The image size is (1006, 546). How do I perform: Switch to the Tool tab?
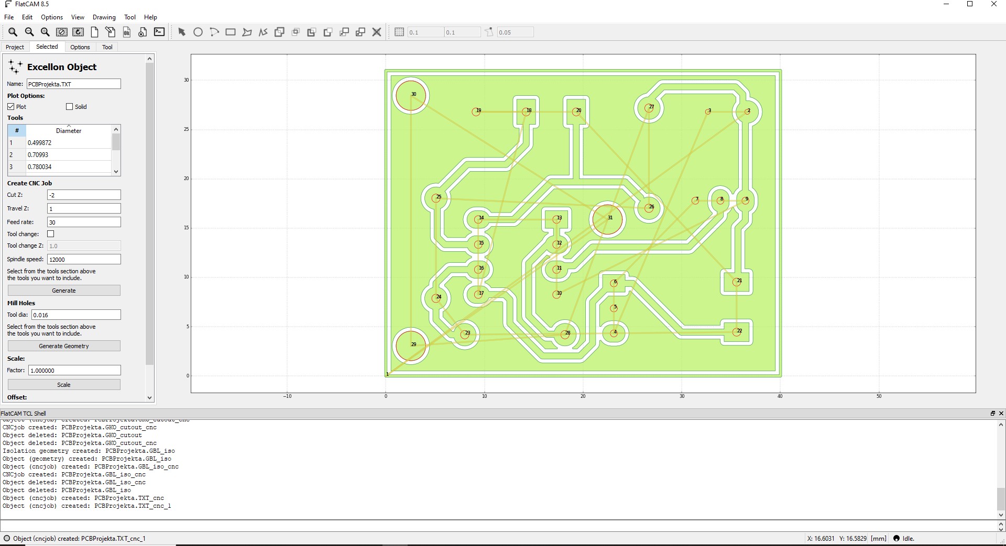(107, 47)
